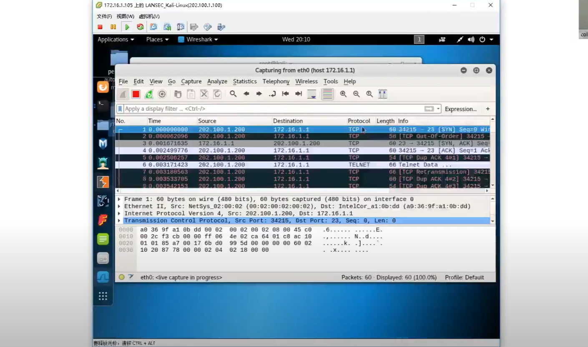Take a VM snapshot icon
The image size is (588, 347).
(x=153, y=27)
